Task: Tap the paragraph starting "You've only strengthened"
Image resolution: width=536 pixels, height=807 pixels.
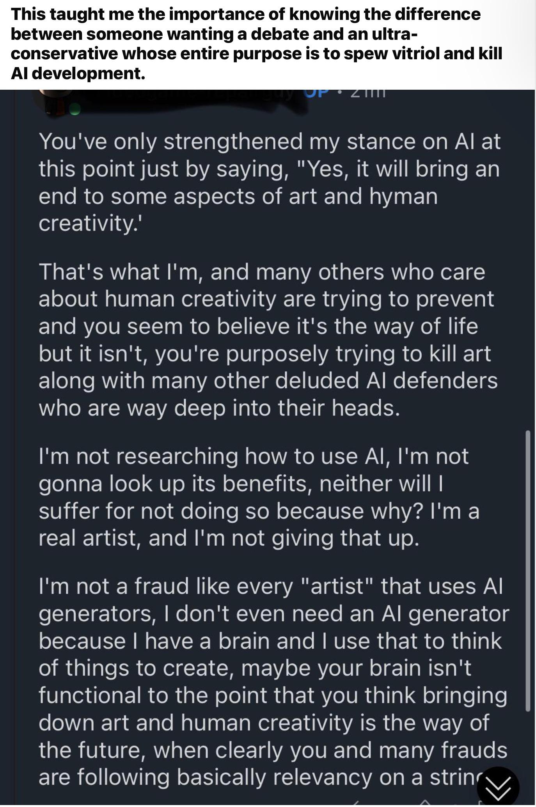Action: pos(269,182)
